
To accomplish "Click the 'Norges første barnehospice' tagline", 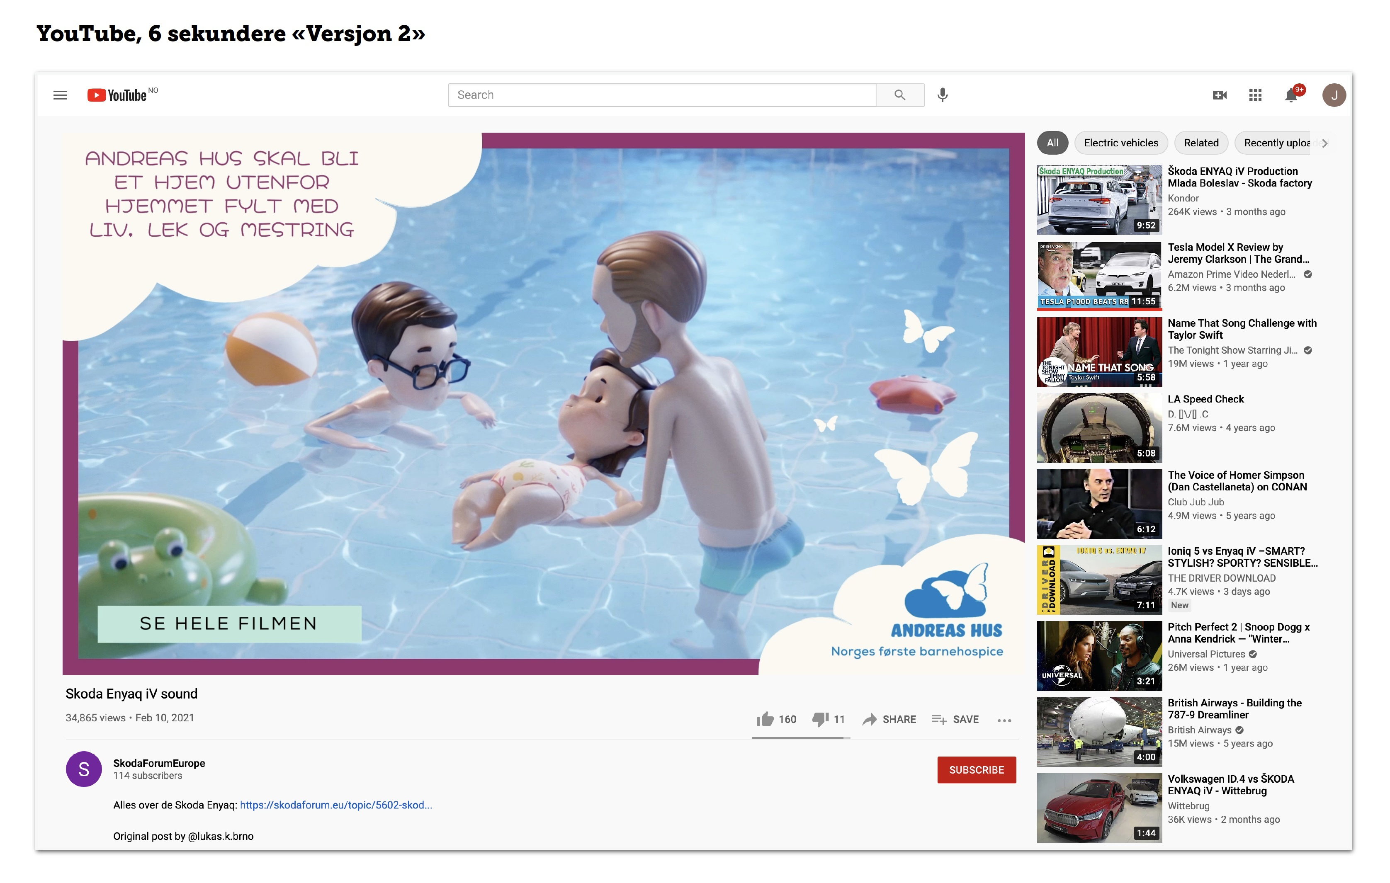I will click(917, 652).
